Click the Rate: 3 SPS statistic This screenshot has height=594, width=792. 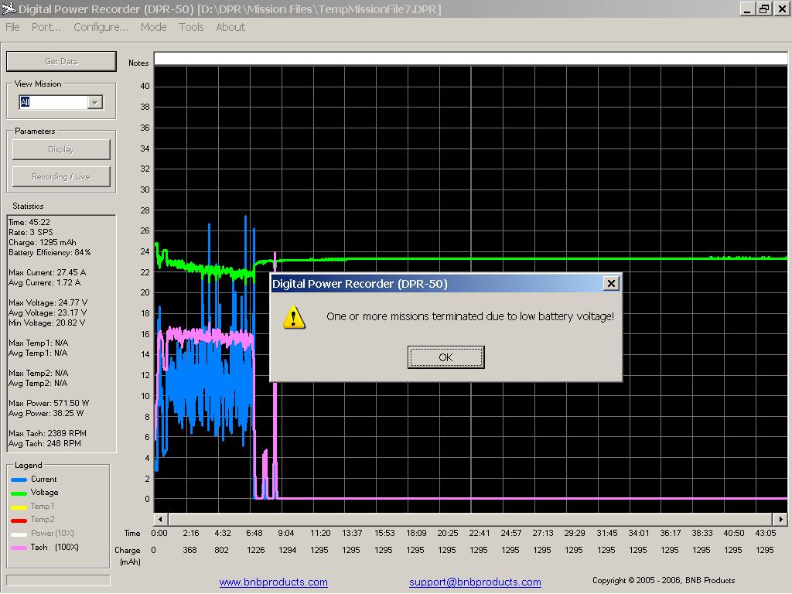31,232
